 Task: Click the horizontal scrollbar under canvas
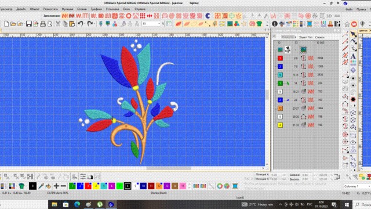click(x=169, y=168)
